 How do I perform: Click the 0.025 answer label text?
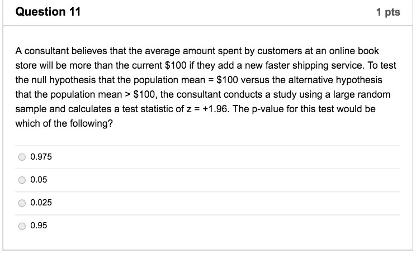[x=41, y=203]
